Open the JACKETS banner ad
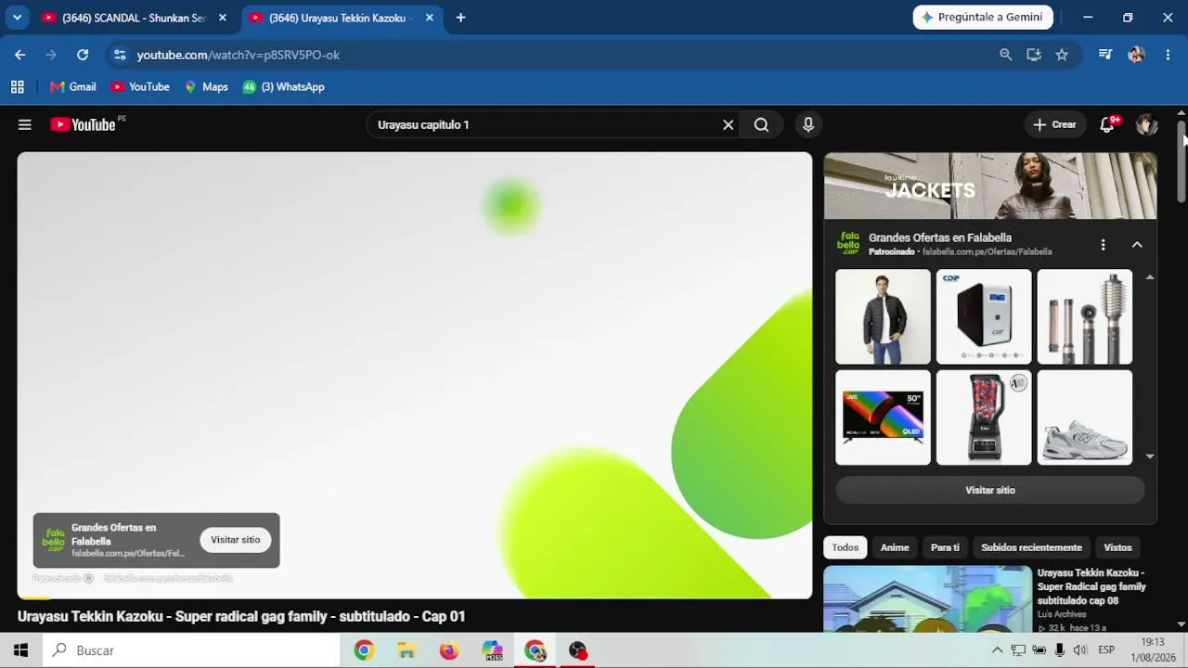Screen dimensions: 1188x668 (990, 186)
